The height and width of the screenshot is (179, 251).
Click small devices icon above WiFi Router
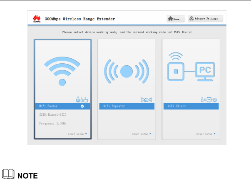click(x=82, y=99)
